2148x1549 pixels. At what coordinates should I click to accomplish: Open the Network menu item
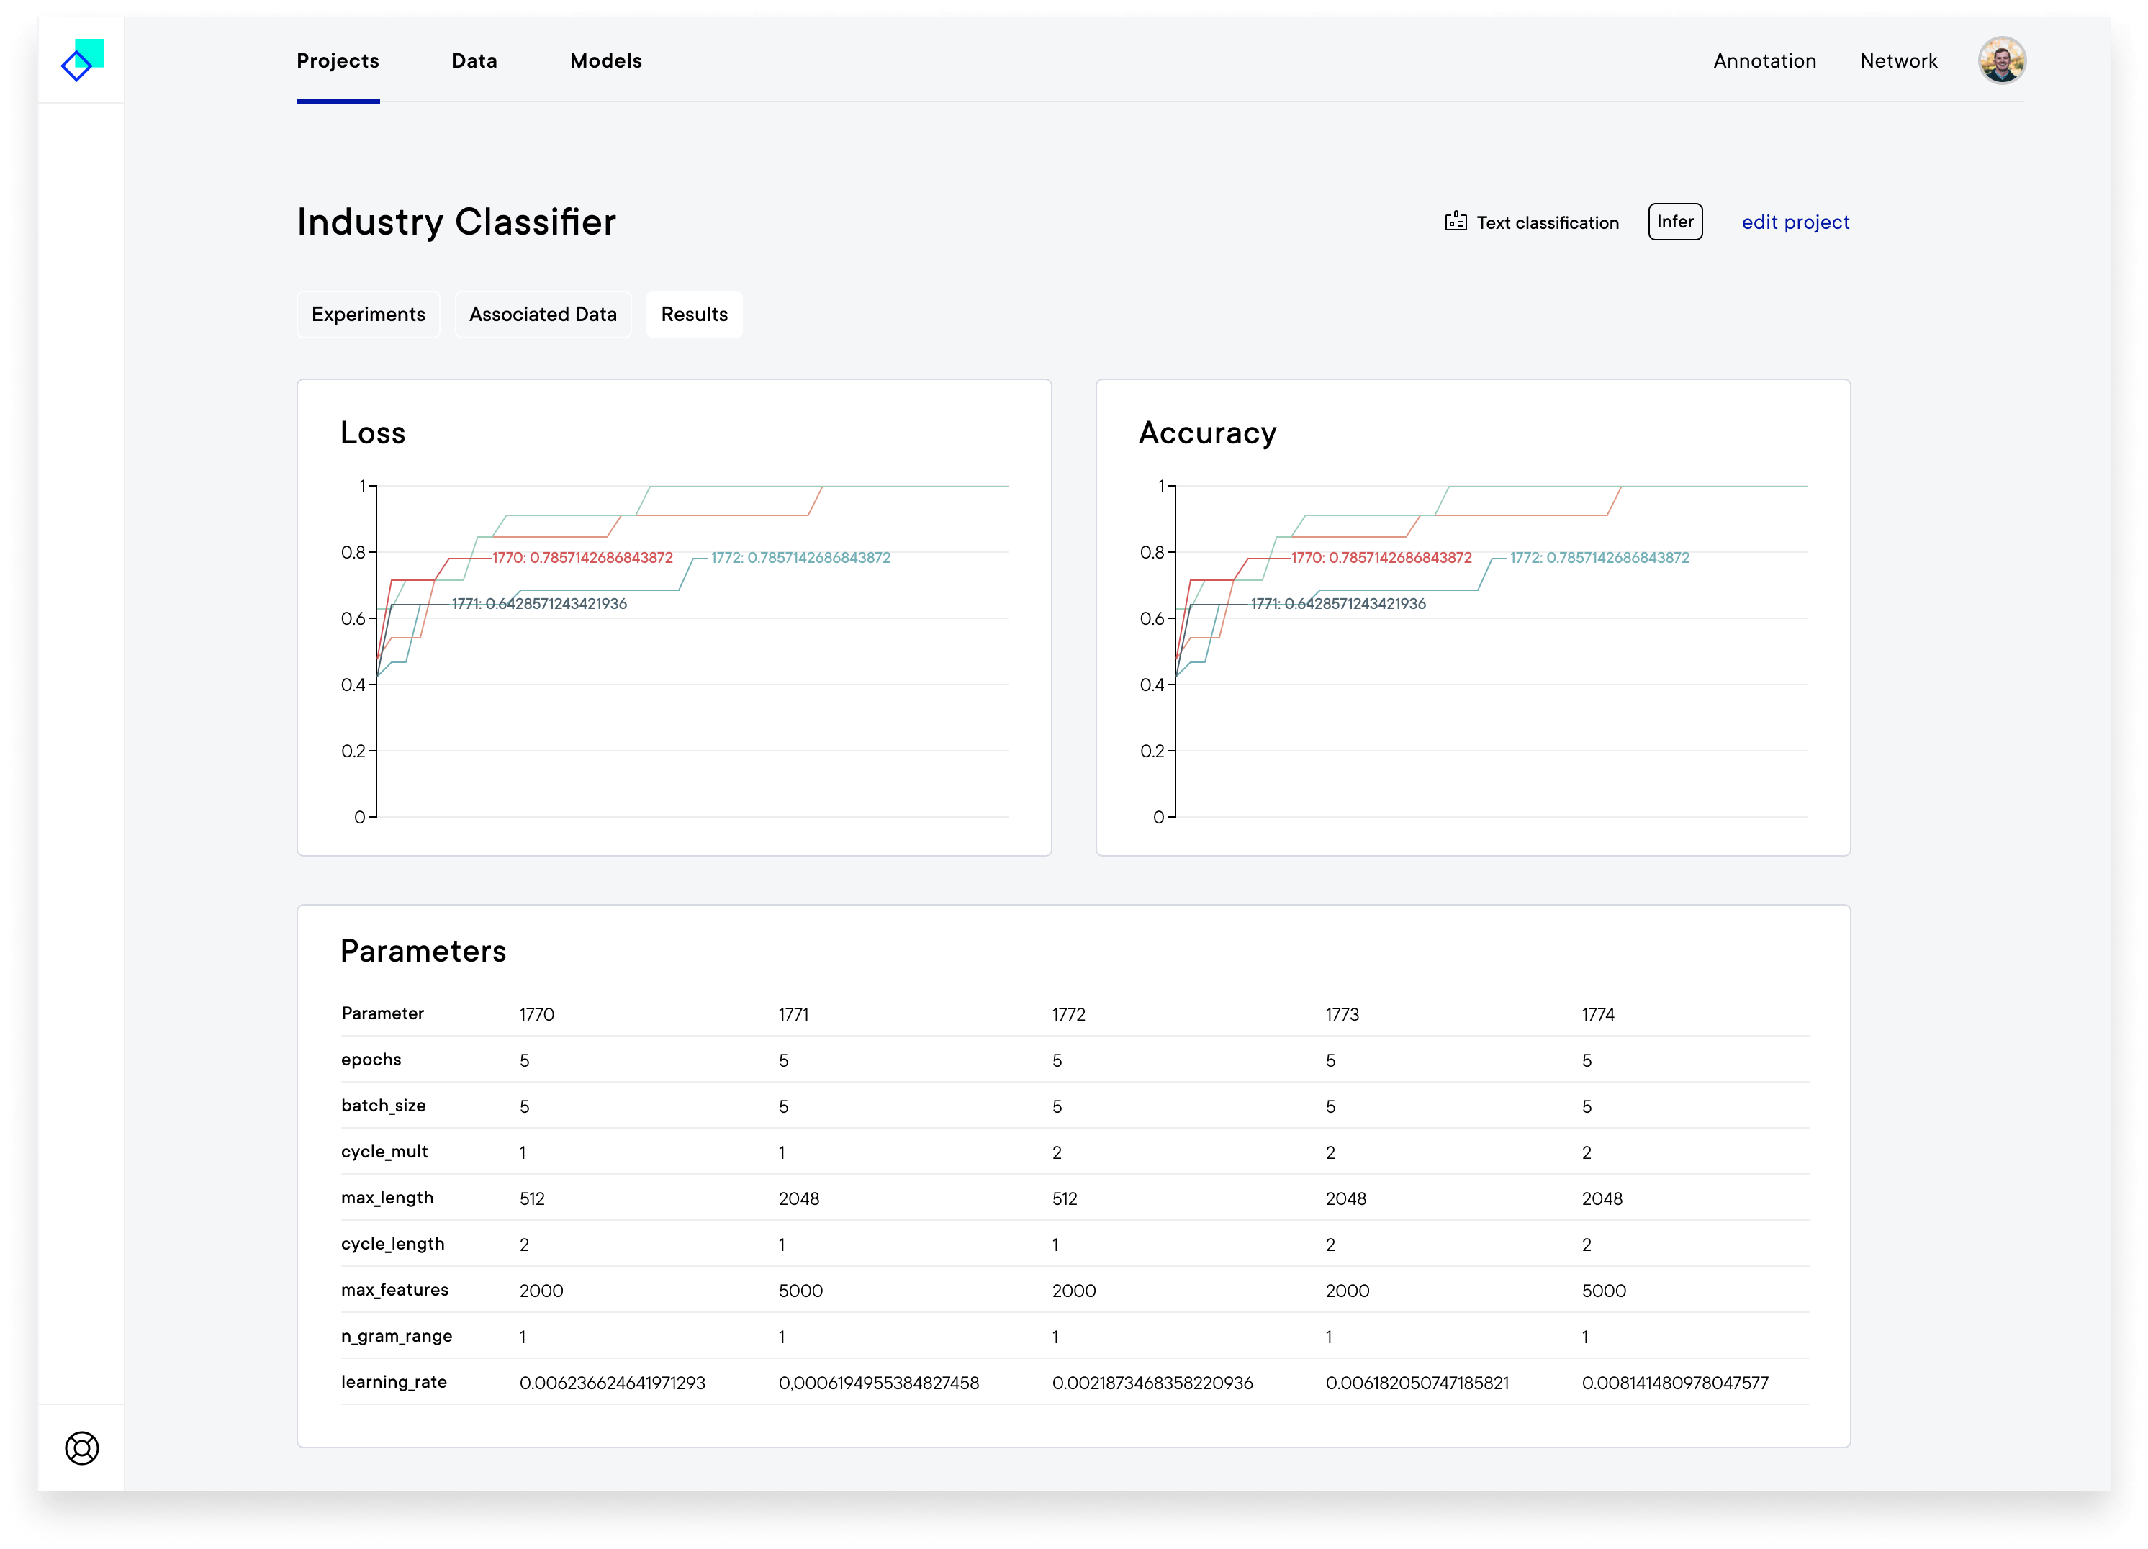tap(1898, 60)
